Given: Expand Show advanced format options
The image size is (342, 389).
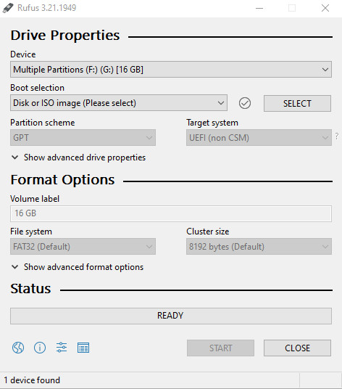Looking at the screenshot, I should pos(78,267).
